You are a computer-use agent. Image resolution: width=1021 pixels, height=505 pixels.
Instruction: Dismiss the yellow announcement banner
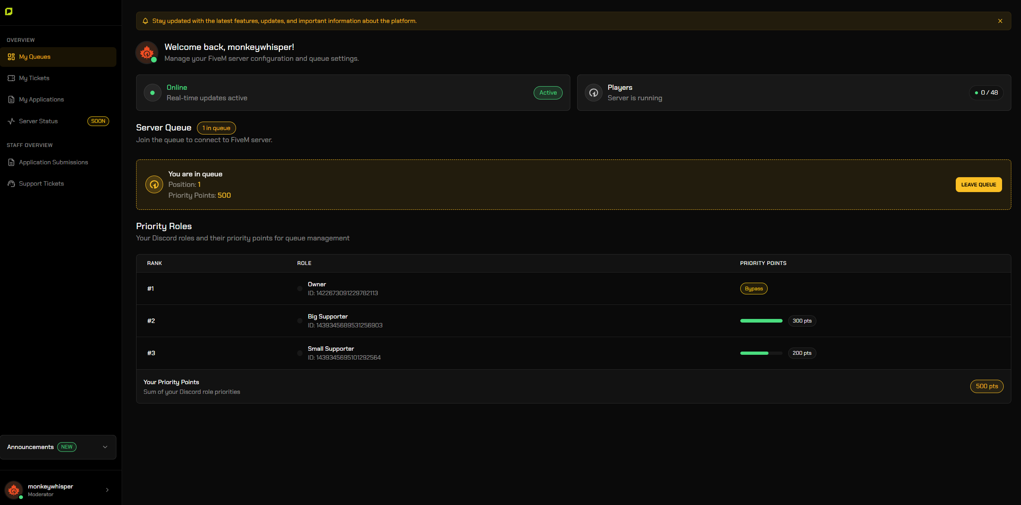[1000, 21]
